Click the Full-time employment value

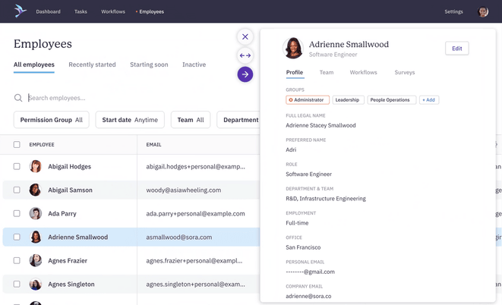pos(297,223)
